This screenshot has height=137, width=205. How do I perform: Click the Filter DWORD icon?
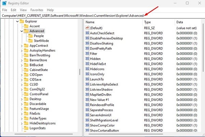[87, 53]
